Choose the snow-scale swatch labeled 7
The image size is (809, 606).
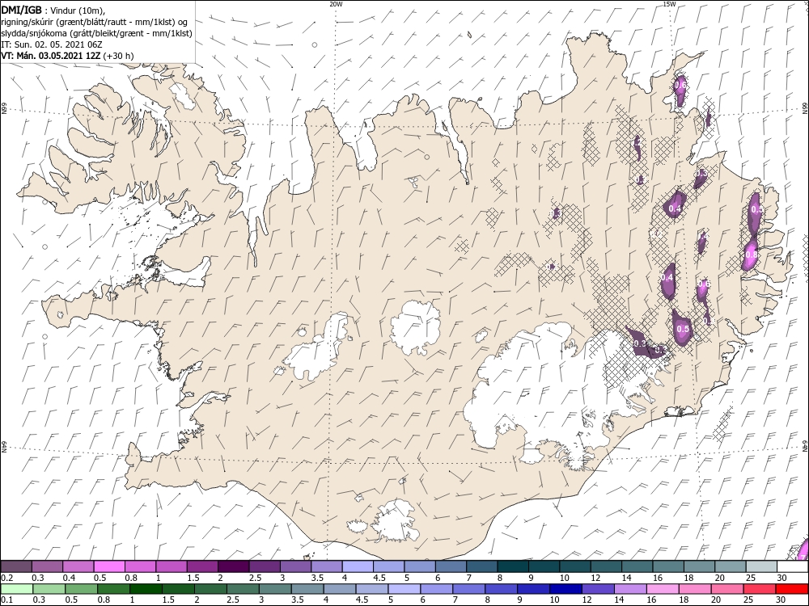tap(482, 566)
